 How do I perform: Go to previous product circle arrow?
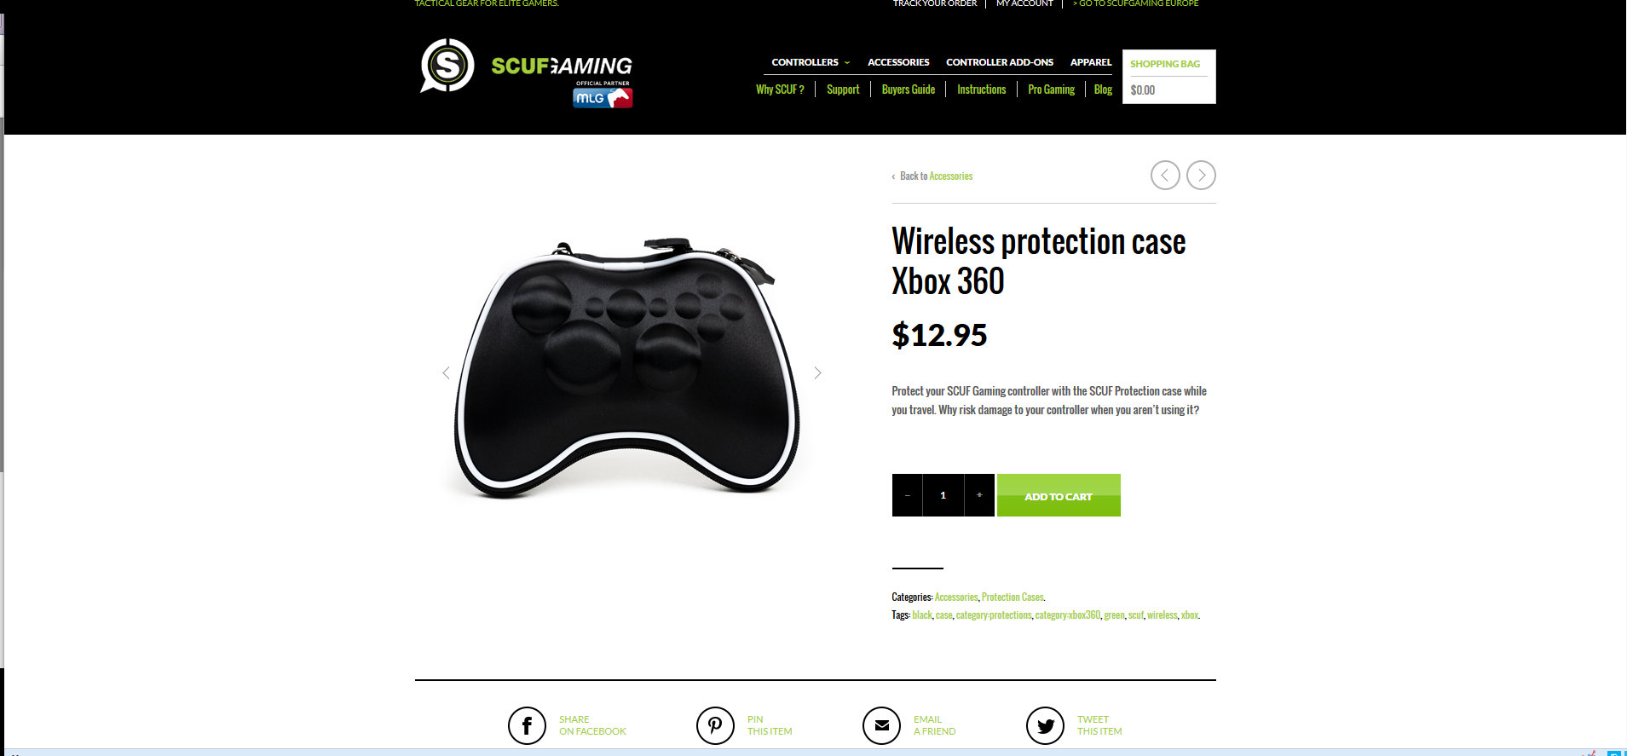tap(1165, 175)
